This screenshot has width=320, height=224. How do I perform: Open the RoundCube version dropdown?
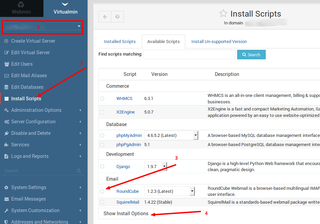pyautogui.click(x=170, y=191)
